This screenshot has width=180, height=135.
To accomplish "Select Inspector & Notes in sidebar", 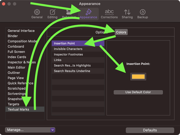I will [x=25, y=62].
